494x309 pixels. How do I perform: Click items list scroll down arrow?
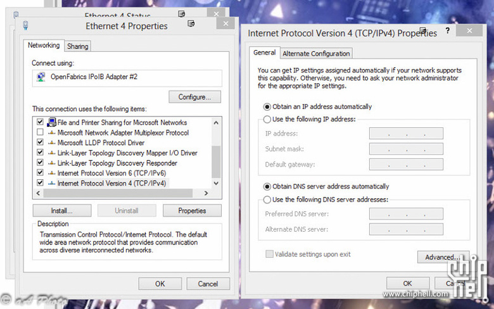[216, 183]
